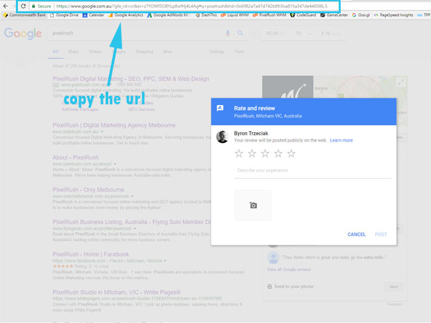Expand dropdown arrow next to facebook.com result URL
The image size is (431, 323).
[x=165, y=261]
